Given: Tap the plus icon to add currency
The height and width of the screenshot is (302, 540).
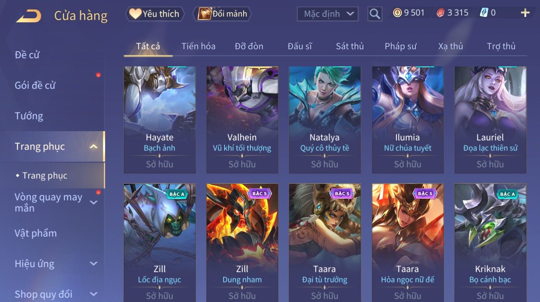Looking at the screenshot, I should tap(525, 13).
